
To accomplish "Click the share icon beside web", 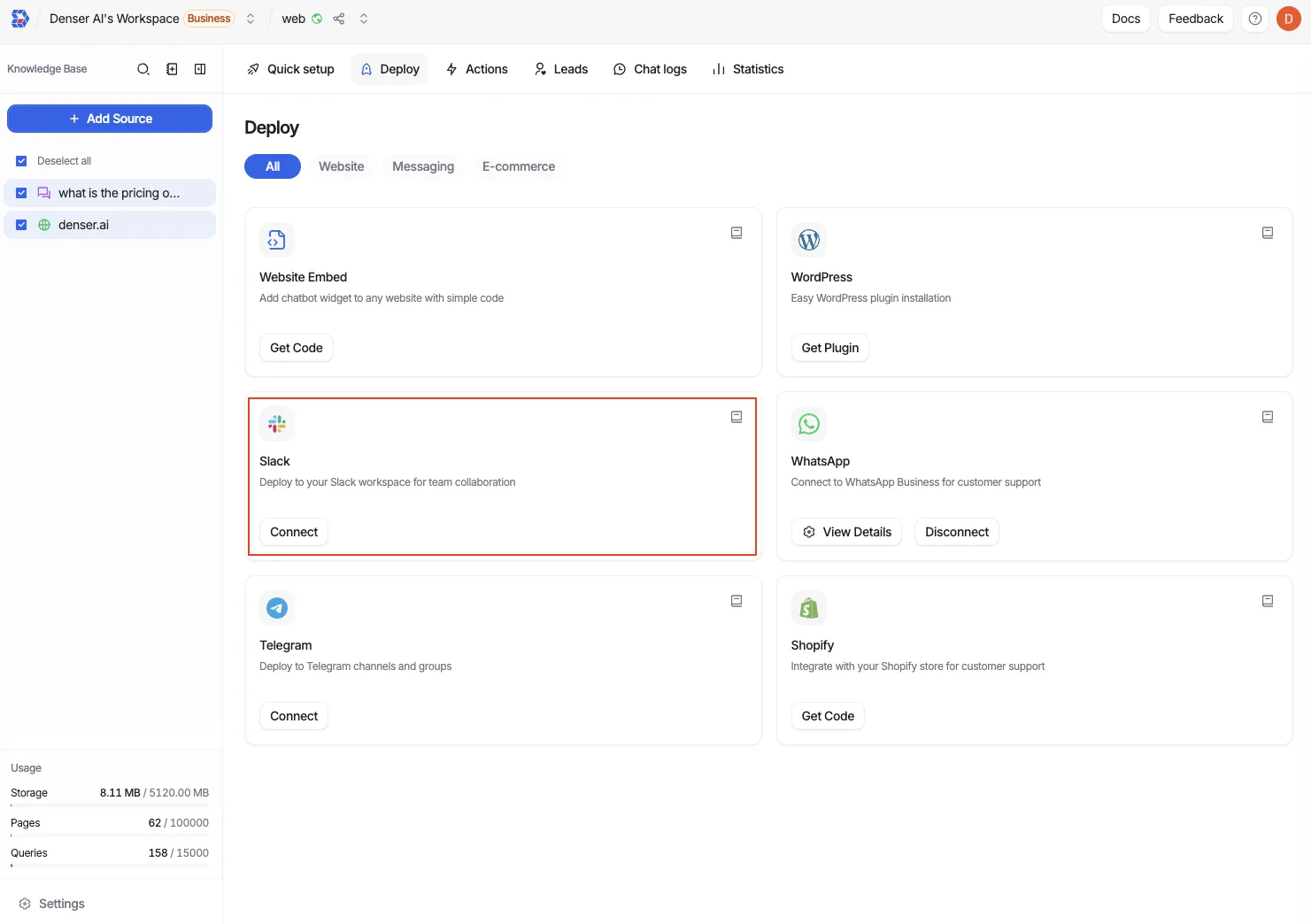I will [x=339, y=19].
